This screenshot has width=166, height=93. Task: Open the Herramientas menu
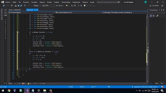pyautogui.click(x=66, y=2)
